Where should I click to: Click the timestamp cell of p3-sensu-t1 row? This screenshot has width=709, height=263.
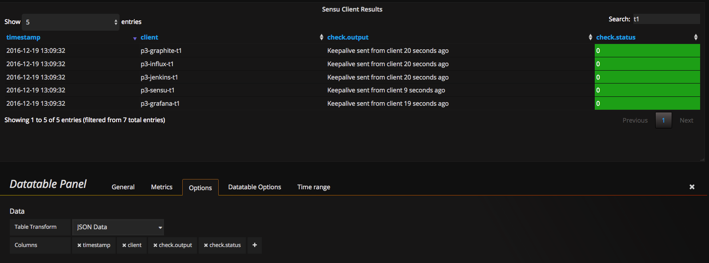(x=36, y=90)
